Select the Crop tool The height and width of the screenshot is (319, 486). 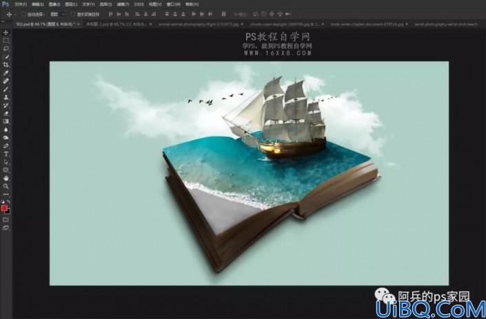tap(6, 65)
